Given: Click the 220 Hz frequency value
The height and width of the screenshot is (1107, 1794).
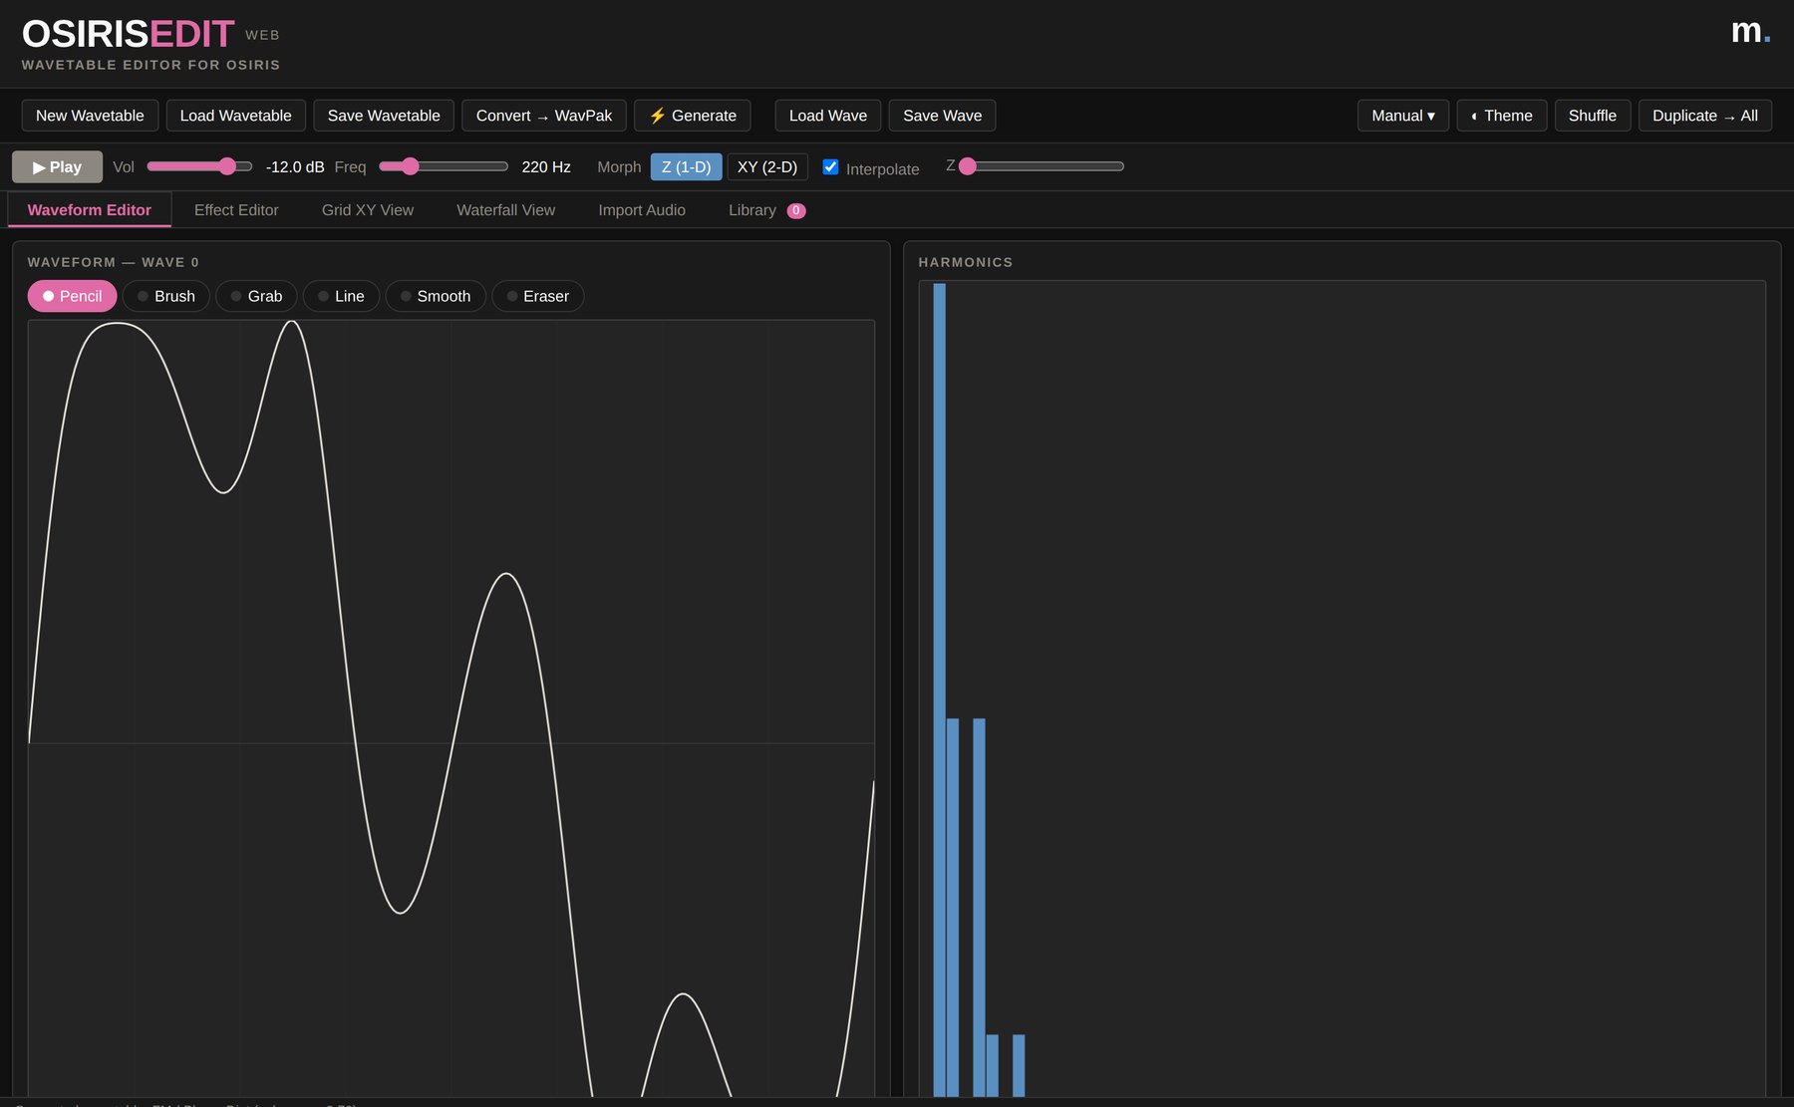Looking at the screenshot, I should pos(546,166).
